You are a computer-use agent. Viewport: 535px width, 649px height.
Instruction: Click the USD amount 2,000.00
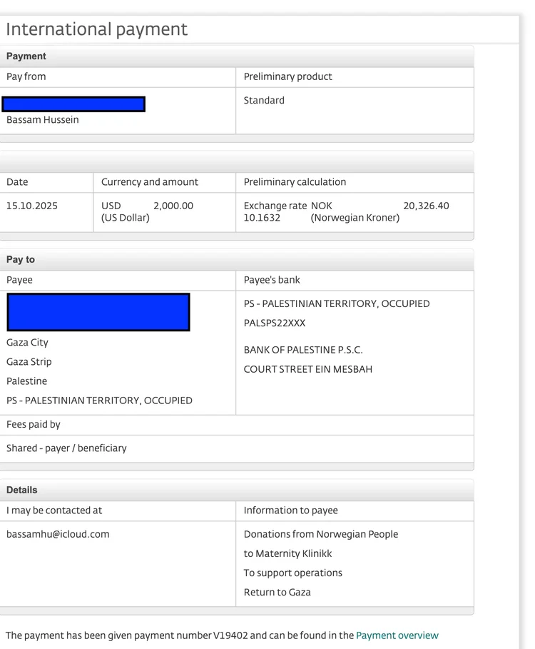[173, 206]
